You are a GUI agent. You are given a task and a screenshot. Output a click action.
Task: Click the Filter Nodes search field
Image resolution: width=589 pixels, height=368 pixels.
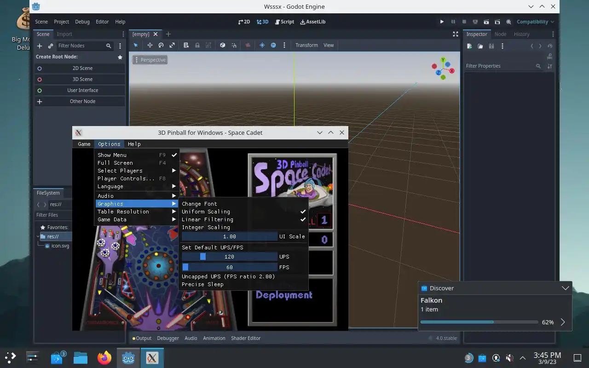[x=85, y=46]
